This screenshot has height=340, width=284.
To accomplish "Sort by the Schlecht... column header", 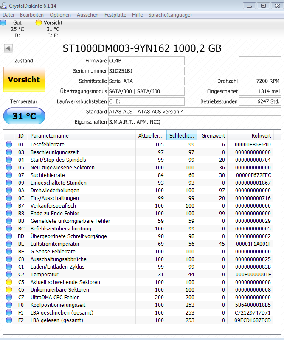I will [x=182, y=135].
